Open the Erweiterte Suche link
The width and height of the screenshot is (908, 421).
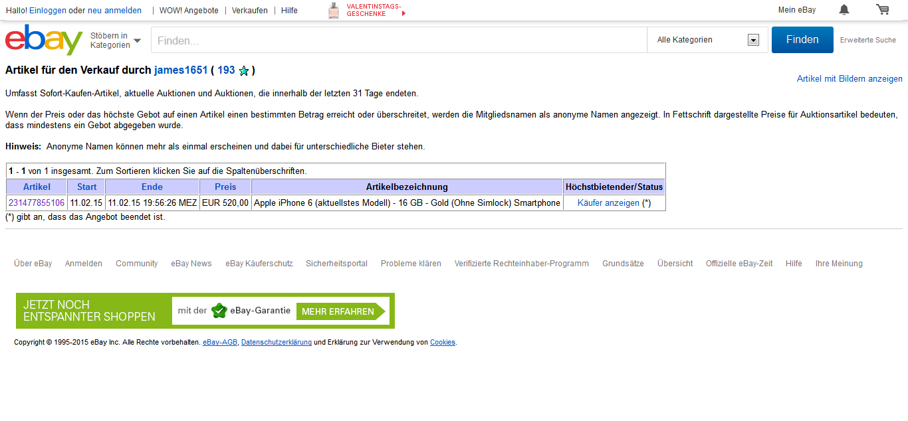pos(867,40)
